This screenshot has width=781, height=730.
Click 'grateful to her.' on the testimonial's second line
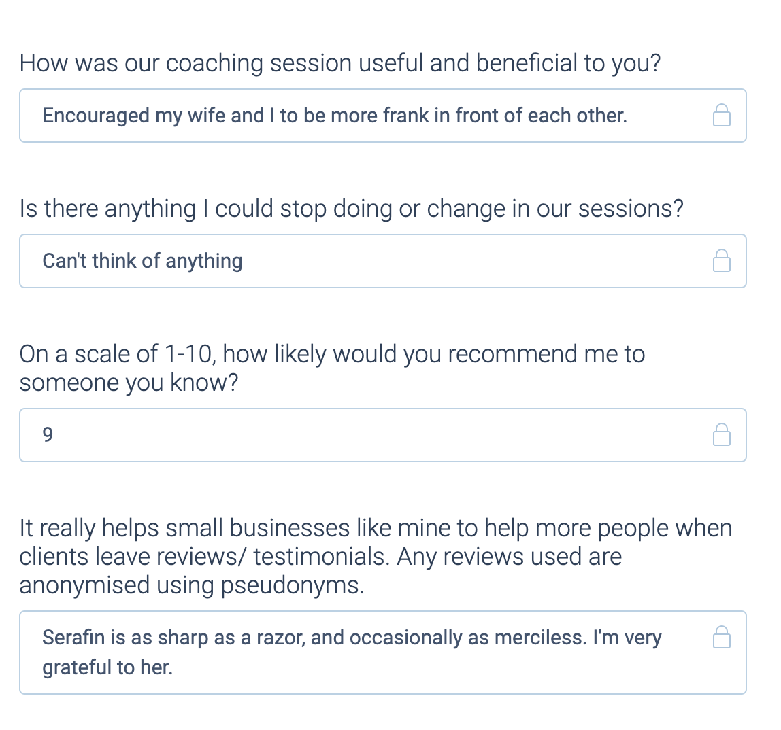pos(107,667)
